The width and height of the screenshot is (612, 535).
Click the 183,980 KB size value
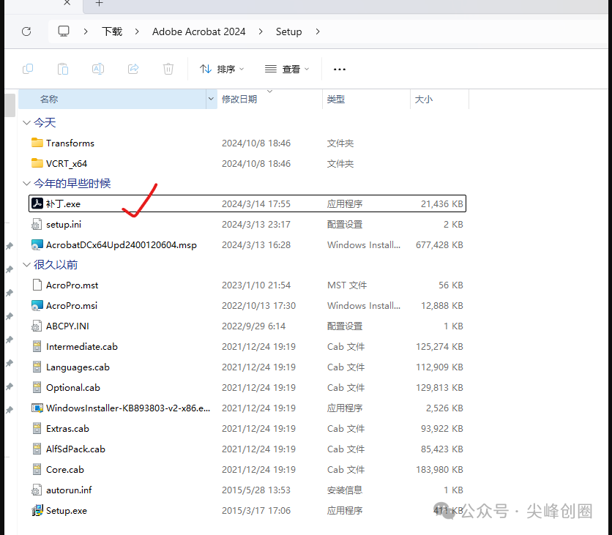(439, 469)
